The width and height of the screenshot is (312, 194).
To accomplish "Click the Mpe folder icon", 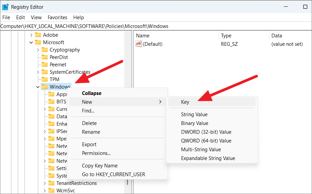I will [x=51, y=138].
